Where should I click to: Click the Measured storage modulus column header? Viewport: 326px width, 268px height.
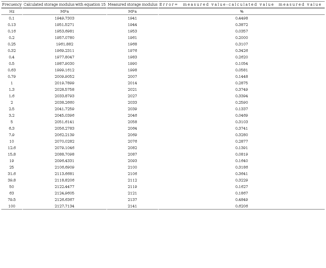click(x=132, y=4)
